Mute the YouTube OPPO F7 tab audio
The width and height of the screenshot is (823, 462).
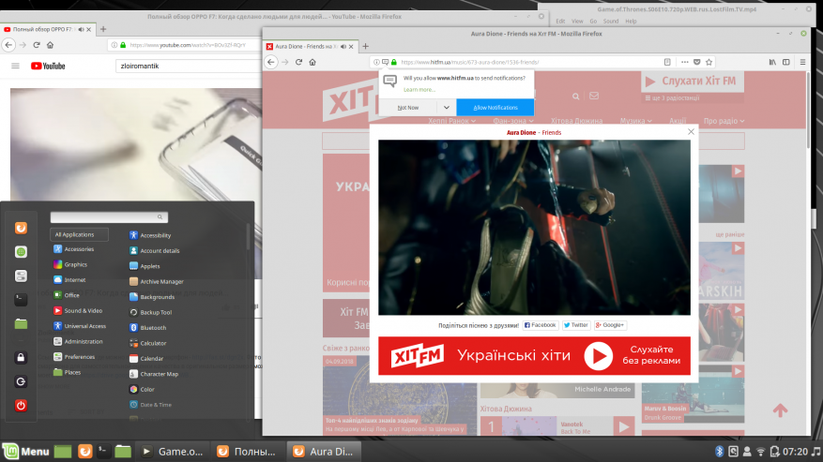[x=81, y=29]
